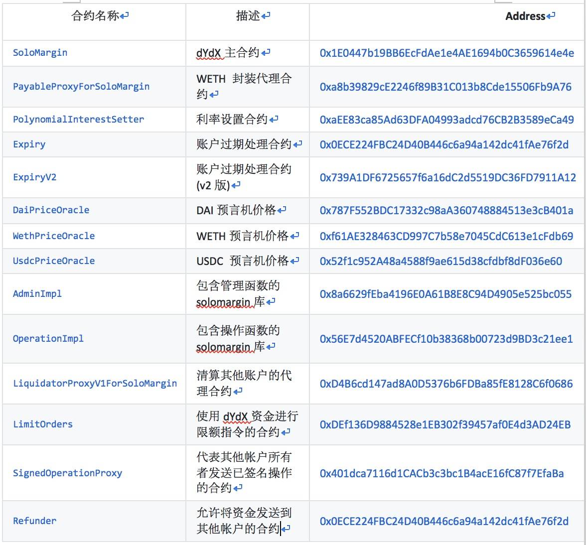Click the description "清算其他账户的代理合约"
Screen dimensions: 586x545
pyautogui.click(x=244, y=383)
